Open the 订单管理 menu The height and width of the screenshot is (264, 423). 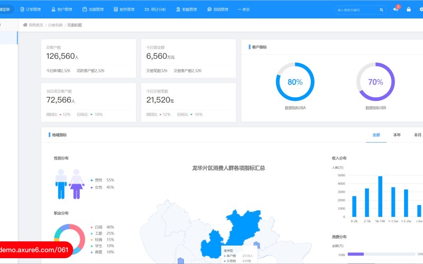coord(31,10)
